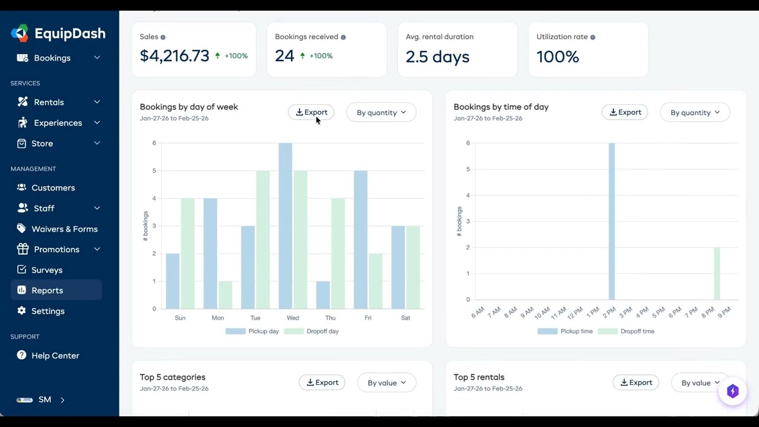Click the Rentals tools icon
Image resolution: width=759 pixels, height=427 pixels.
23,102
